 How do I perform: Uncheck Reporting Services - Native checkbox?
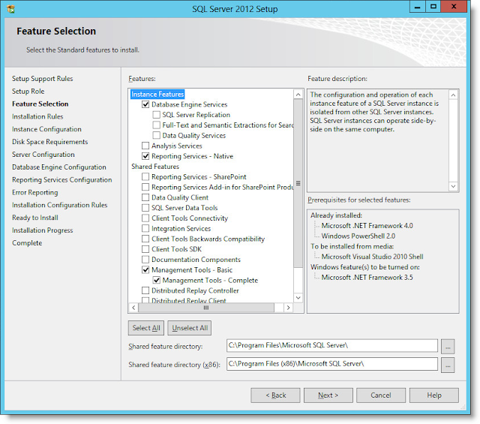(x=145, y=156)
